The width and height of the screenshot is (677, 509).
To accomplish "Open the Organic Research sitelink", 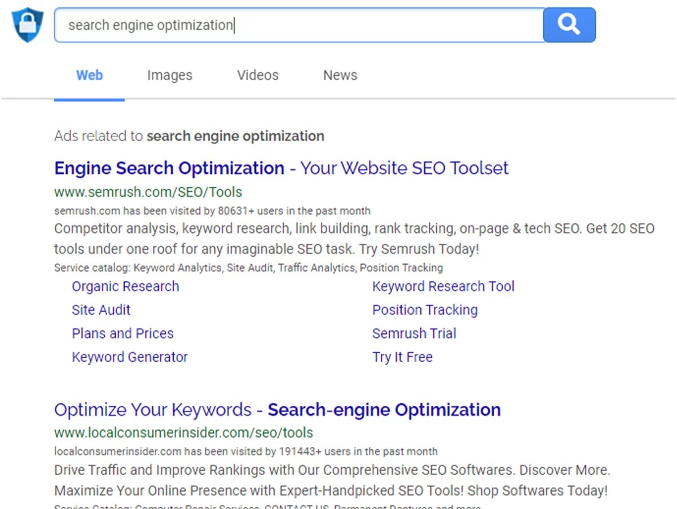I will 125,286.
